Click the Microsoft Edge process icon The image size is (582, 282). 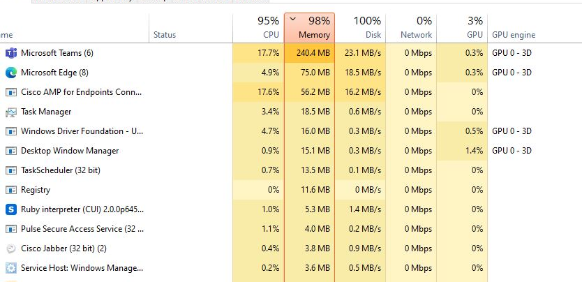[11, 73]
